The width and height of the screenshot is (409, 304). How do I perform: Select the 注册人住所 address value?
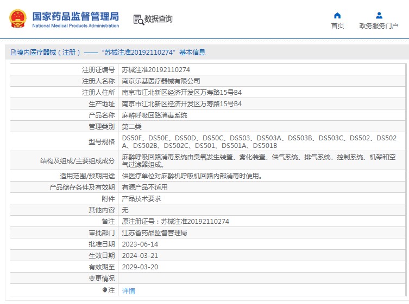tap(181, 93)
